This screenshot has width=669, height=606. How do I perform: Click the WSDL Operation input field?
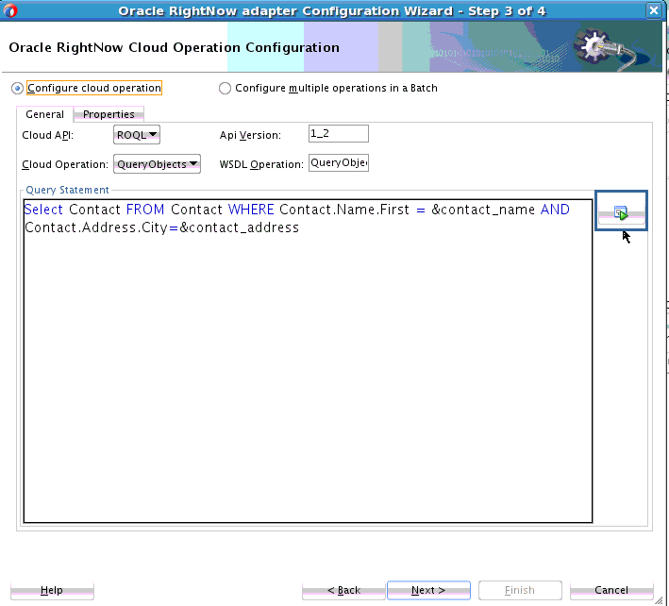pos(339,162)
